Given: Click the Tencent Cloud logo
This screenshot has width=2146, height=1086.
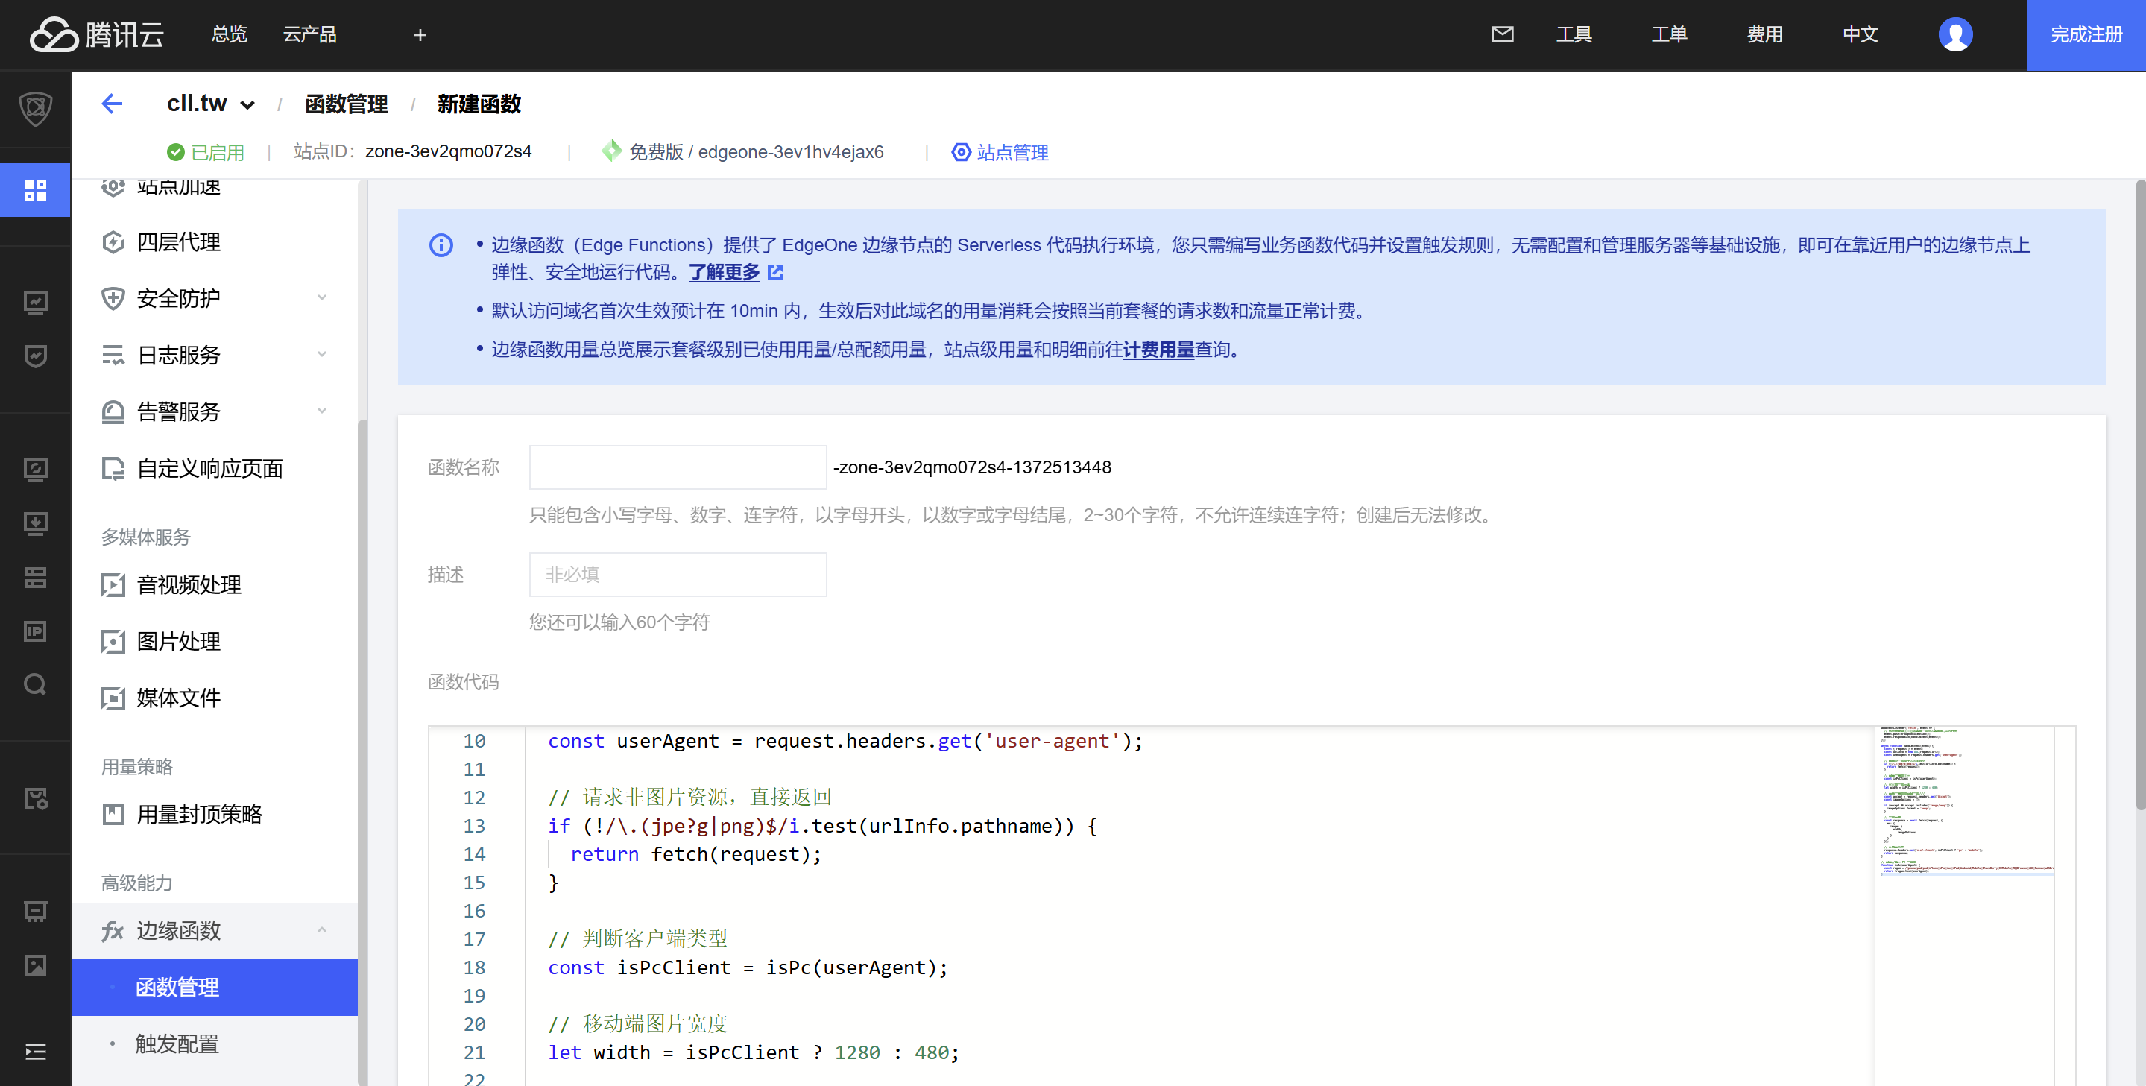Looking at the screenshot, I should pos(98,34).
